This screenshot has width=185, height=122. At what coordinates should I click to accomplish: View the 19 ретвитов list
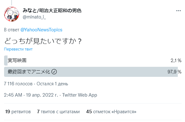pos(18,112)
